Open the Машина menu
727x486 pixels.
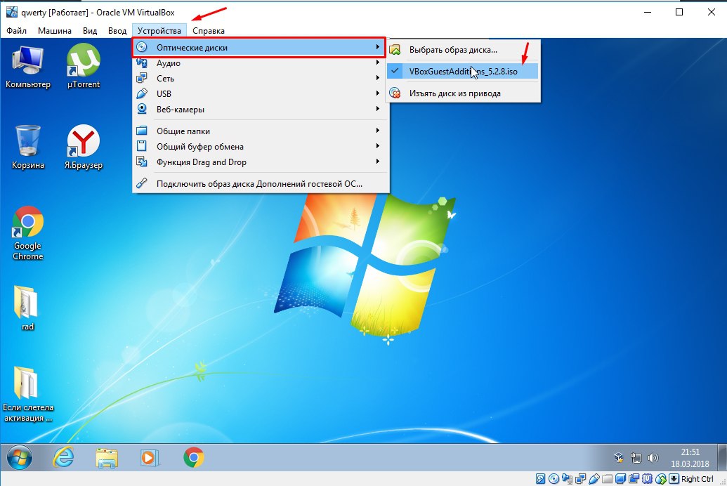[55, 31]
